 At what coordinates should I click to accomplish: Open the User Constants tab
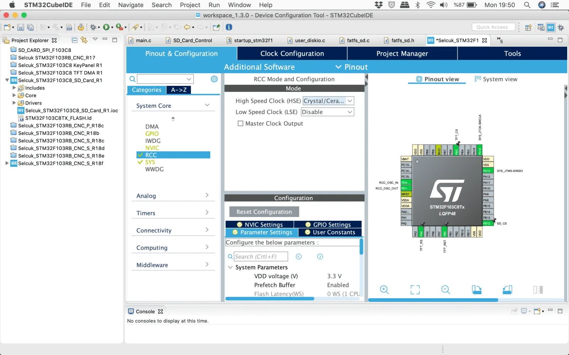point(330,232)
